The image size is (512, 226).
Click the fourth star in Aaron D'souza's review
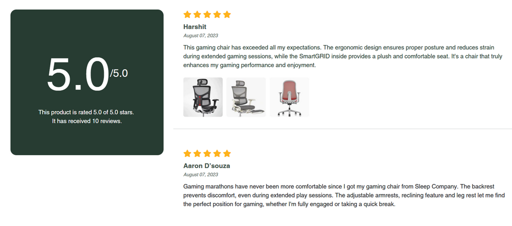point(217,153)
